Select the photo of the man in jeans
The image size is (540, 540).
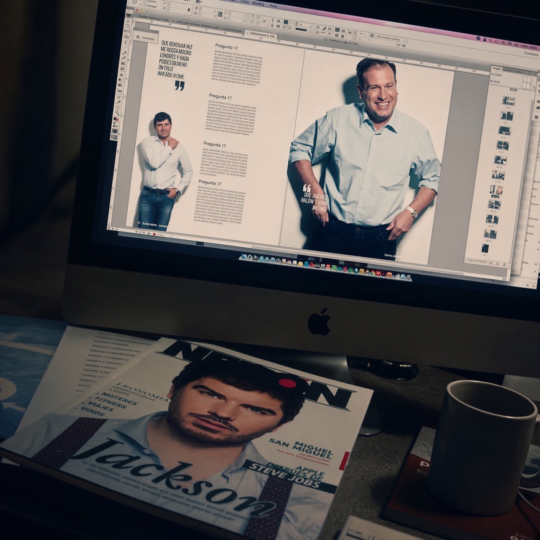164,171
